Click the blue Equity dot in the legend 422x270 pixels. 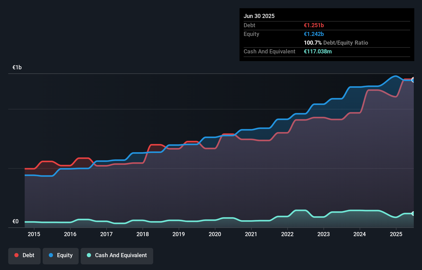click(x=51, y=255)
